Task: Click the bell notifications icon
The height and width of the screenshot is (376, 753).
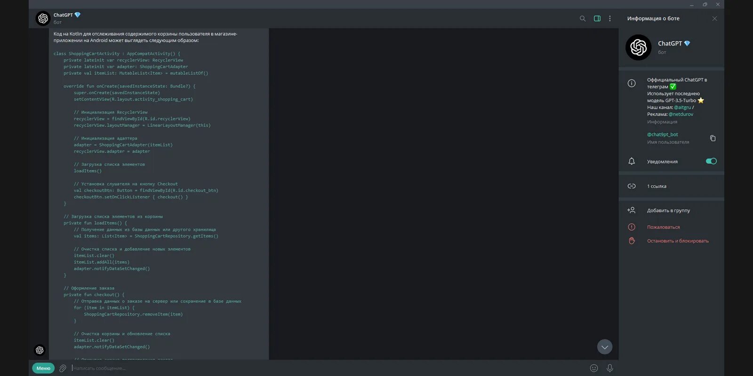Action: pos(632,161)
